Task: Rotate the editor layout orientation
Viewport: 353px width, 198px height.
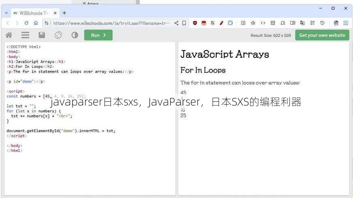Action: (58, 35)
